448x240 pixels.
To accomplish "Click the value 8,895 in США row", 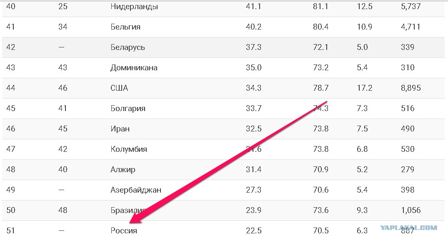I will pyautogui.click(x=411, y=88).
